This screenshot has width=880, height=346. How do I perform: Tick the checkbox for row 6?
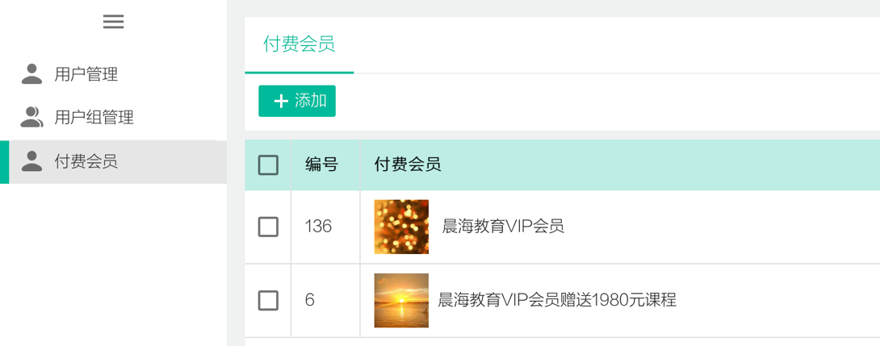[x=268, y=300]
